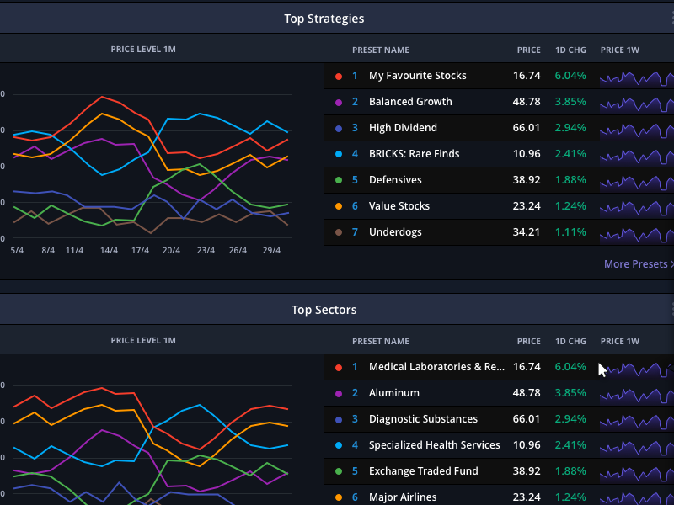Sort Top Strategies by PRESET NAME column

[x=381, y=50]
